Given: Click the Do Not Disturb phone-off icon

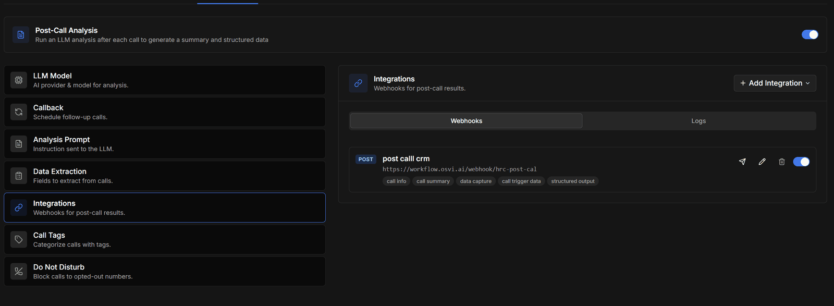Looking at the screenshot, I should click(x=19, y=272).
